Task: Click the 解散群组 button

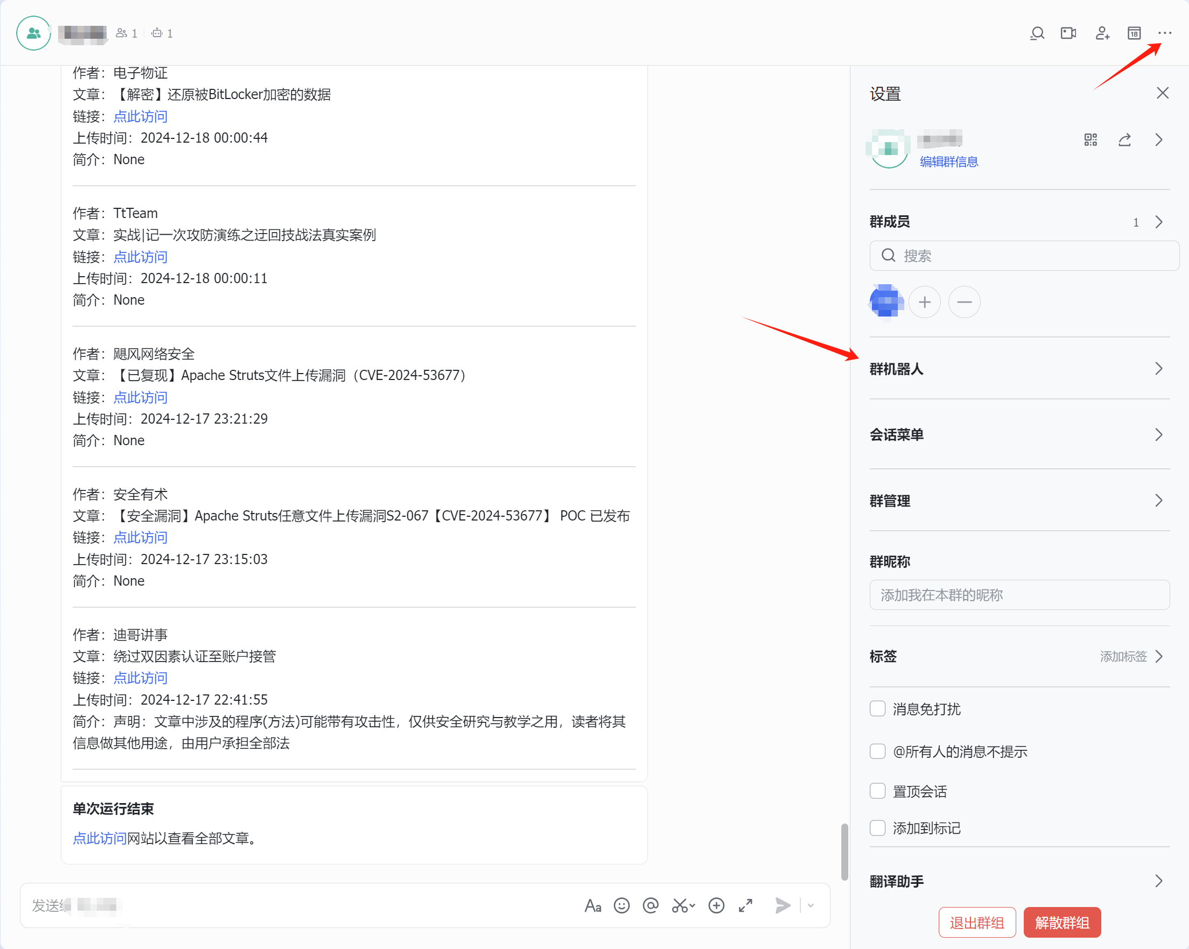Action: click(1061, 923)
